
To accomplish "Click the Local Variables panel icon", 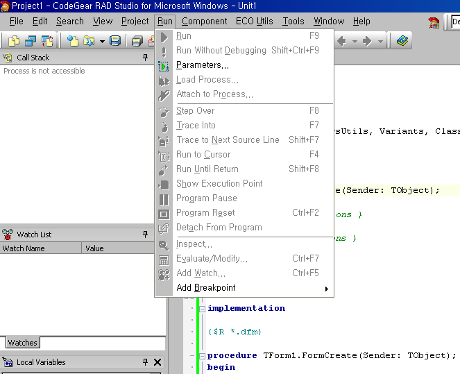I will [8, 362].
